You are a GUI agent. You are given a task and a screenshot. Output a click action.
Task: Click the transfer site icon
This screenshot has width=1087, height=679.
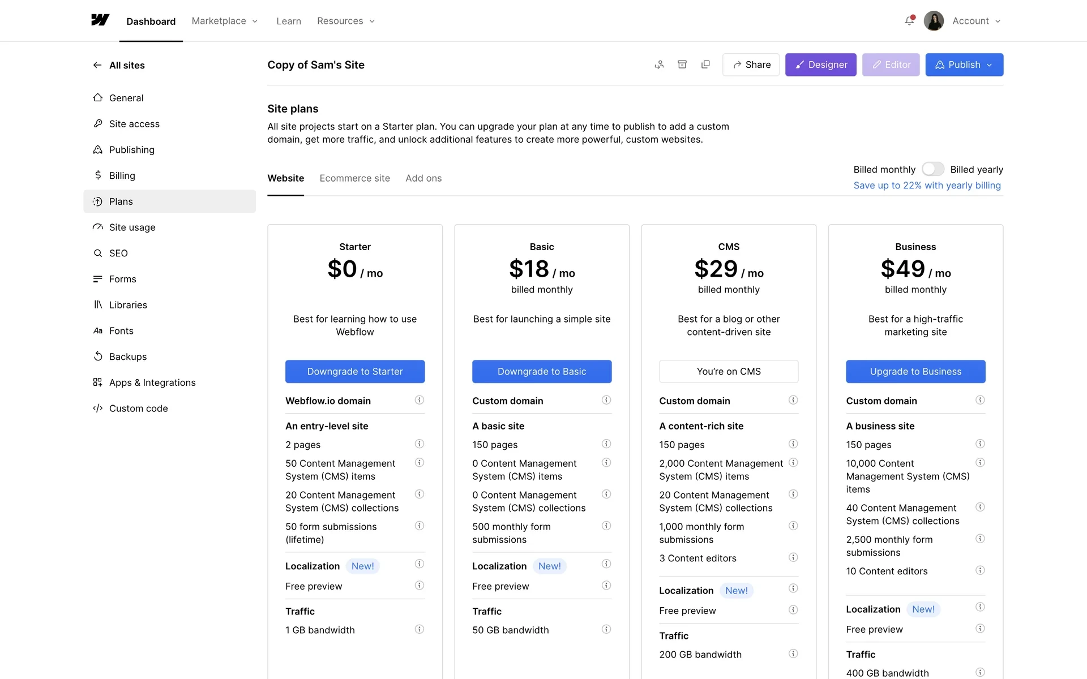tap(659, 65)
